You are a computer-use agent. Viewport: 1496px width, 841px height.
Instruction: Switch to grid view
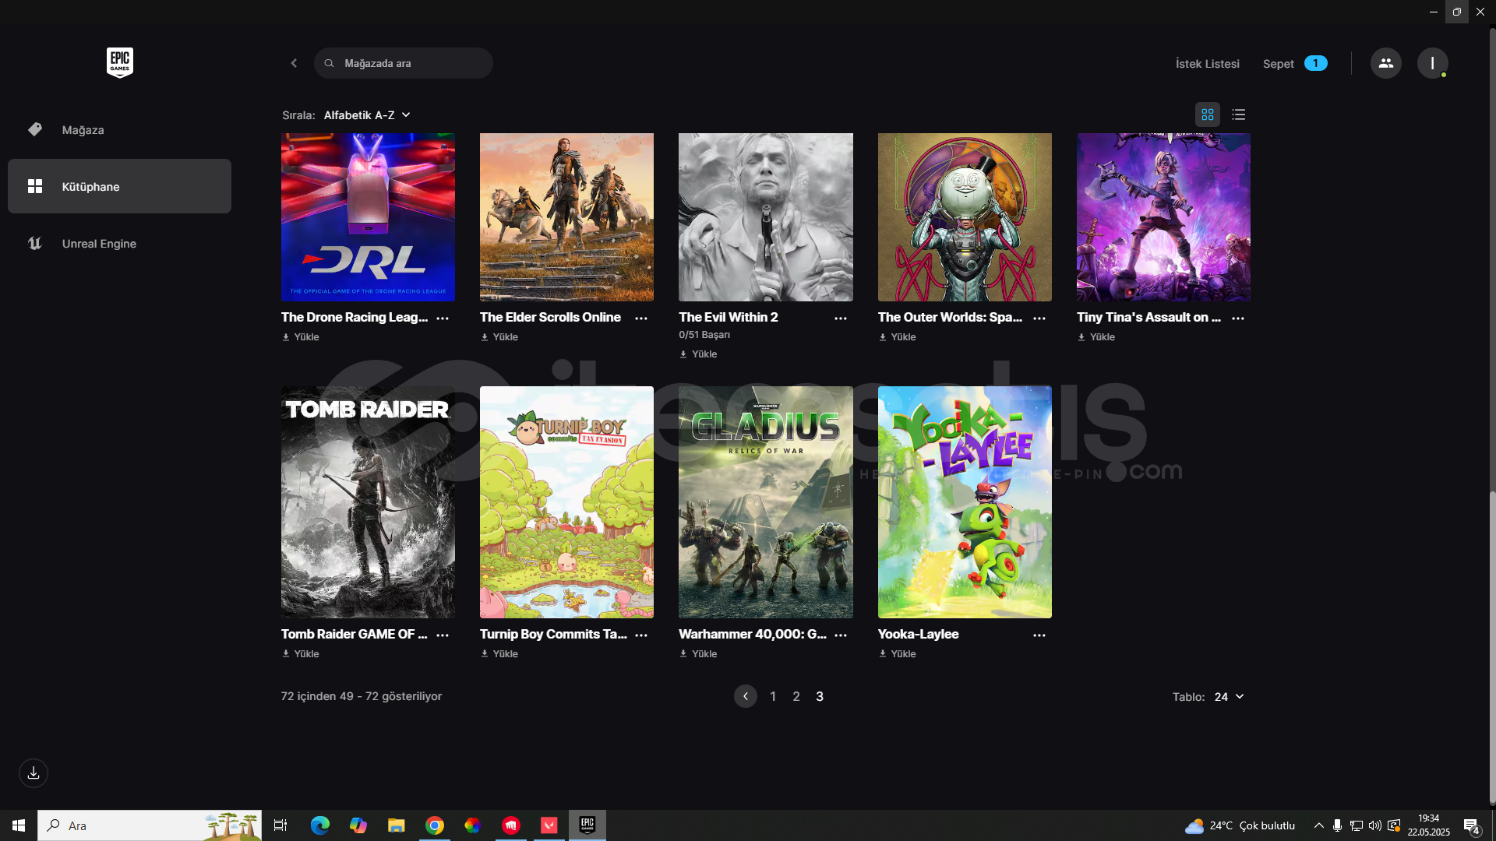1207,114
